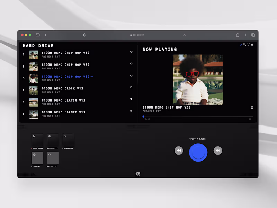Play track $100M Demo [Latin V1]
This screenshot has width=277, height=208.
click(x=63, y=100)
